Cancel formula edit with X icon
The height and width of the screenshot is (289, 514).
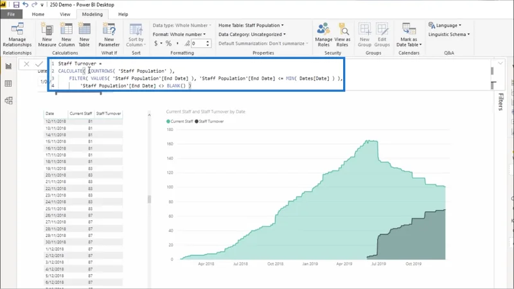(x=26, y=64)
